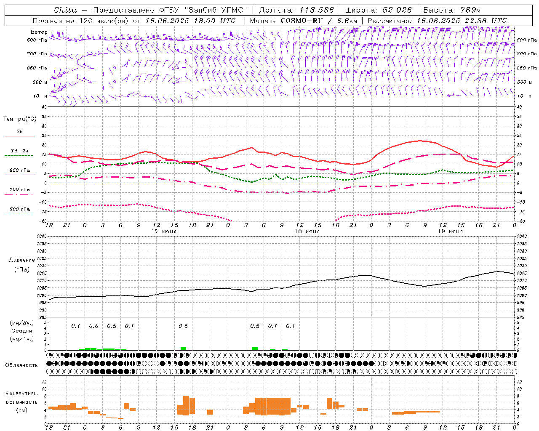539x431 pixels.
Task: Click the longitude value "Долгота: 113.536"
Action: click(296, 10)
